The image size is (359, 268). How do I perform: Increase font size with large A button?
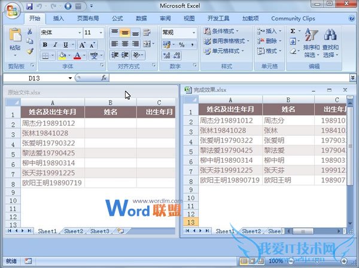[82, 45]
